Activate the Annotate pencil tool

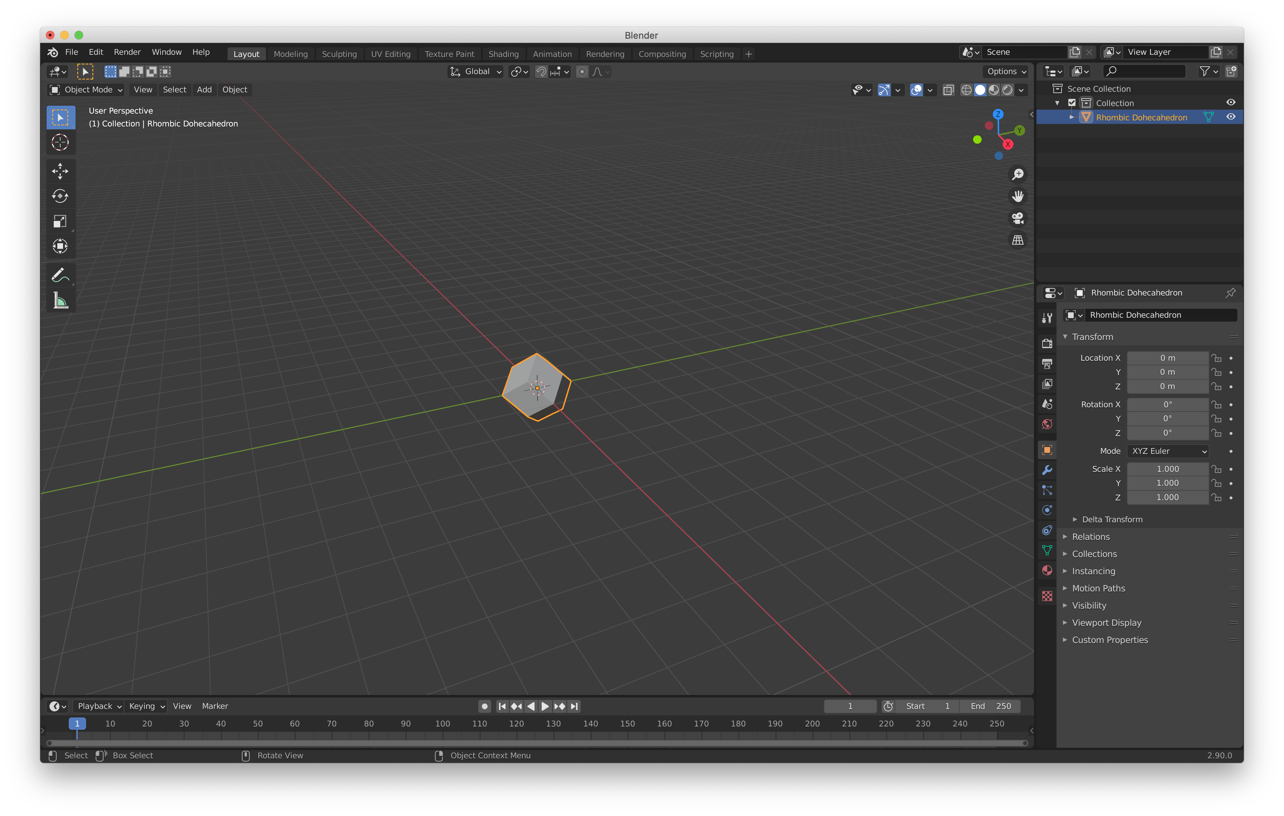60,275
